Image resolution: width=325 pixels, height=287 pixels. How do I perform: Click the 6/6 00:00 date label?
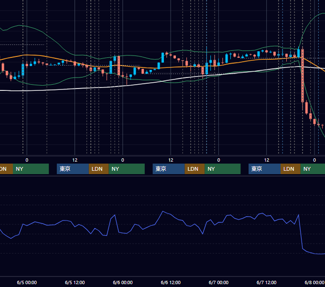(x=123, y=282)
